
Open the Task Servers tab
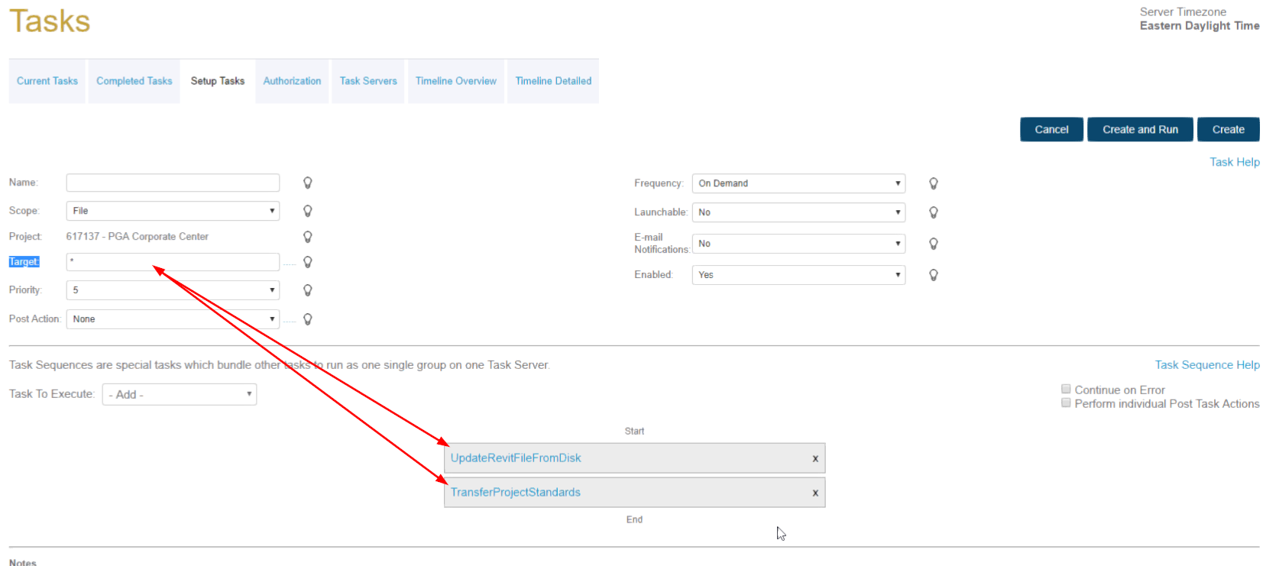[368, 81]
